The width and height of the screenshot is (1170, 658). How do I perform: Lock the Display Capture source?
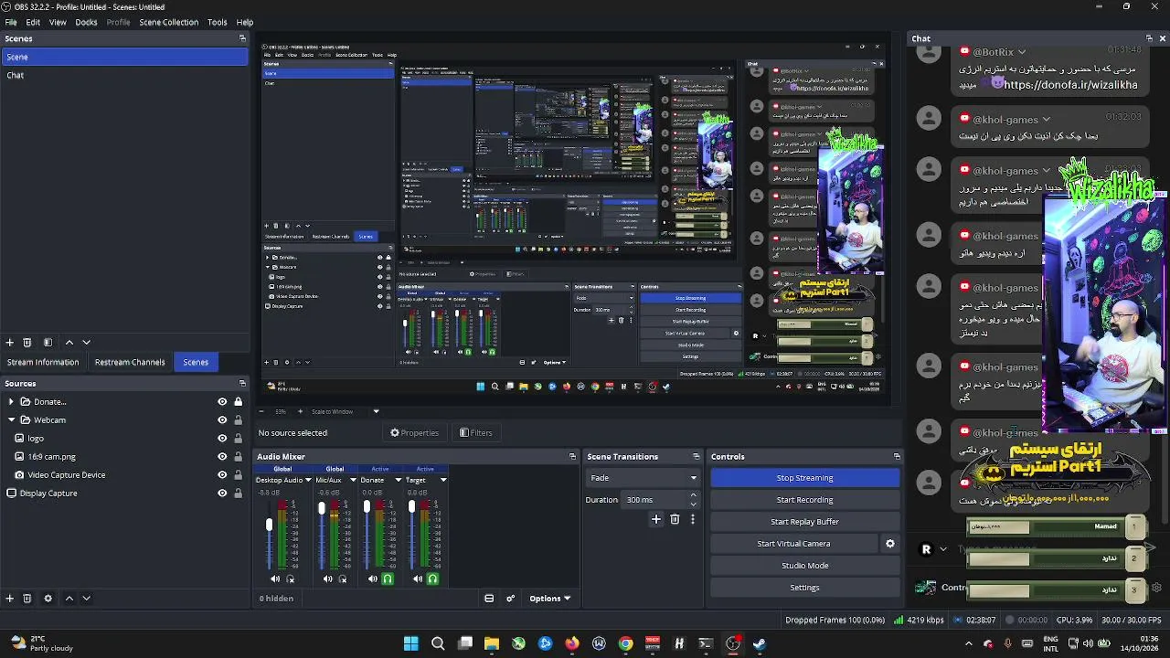click(238, 493)
